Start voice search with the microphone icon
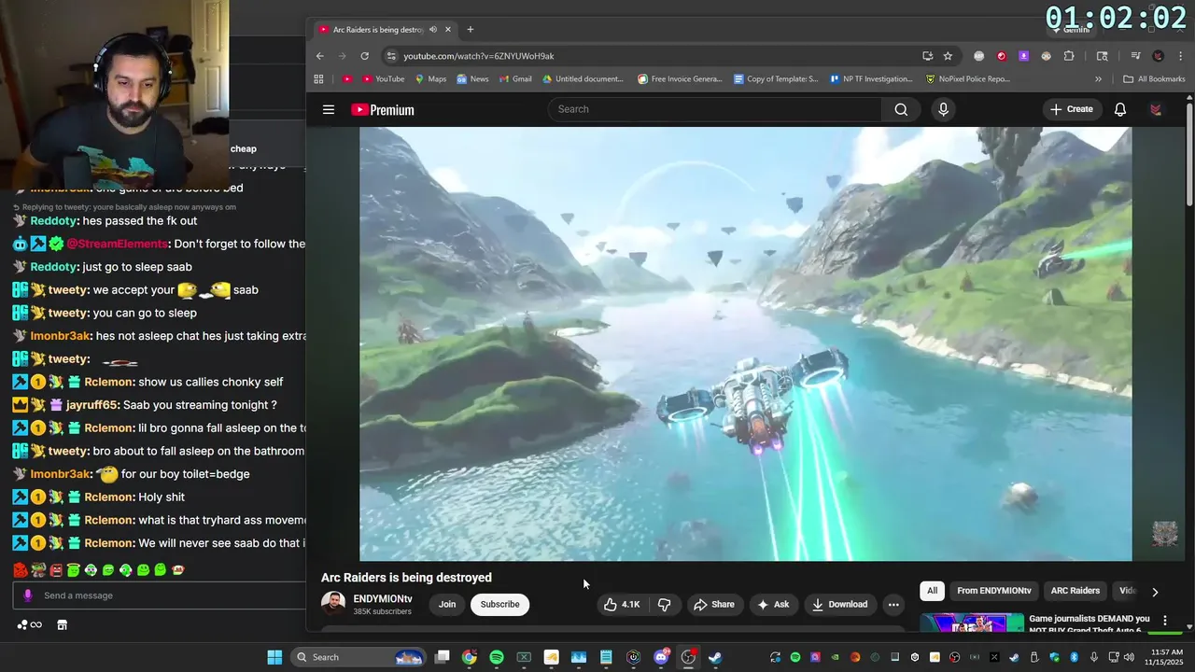This screenshot has width=1195, height=672. [943, 109]
